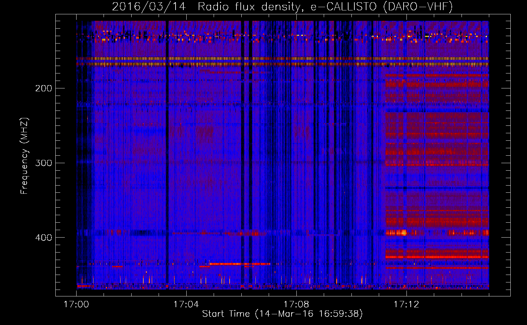Click the 17:12 time tick label
Screen dimensions: 527x325
click(x=406, y=305)
